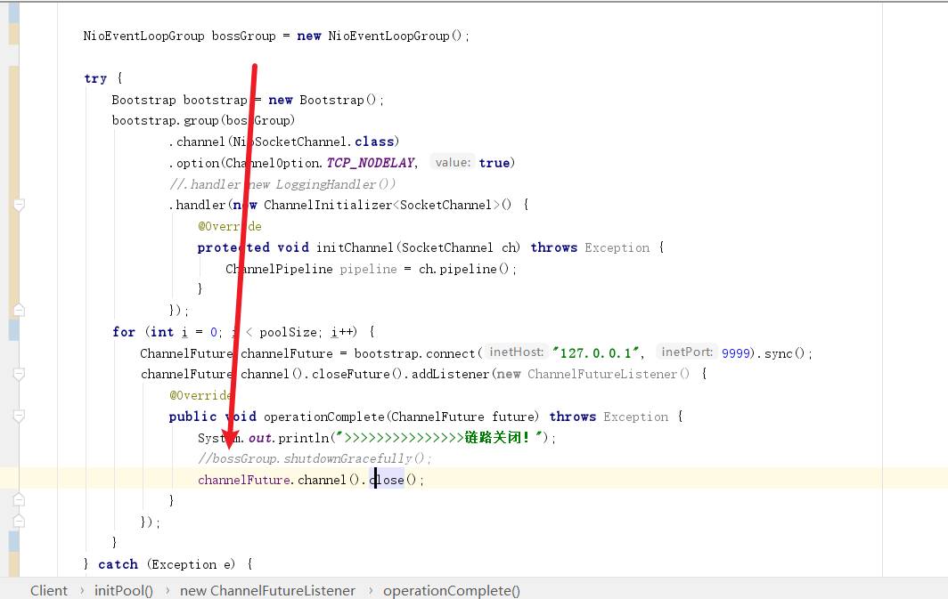Place cursor on TCP_NODELAY constant
The width and height of the screenshot is (948, 599).
point(371,163)
